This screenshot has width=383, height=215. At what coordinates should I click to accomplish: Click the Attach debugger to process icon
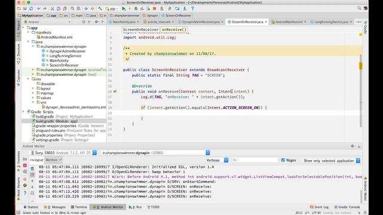point(148,8)
